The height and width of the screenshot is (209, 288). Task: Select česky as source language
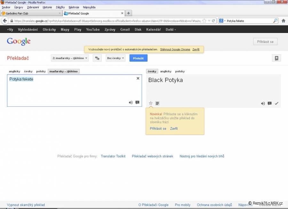coord(28,71)
